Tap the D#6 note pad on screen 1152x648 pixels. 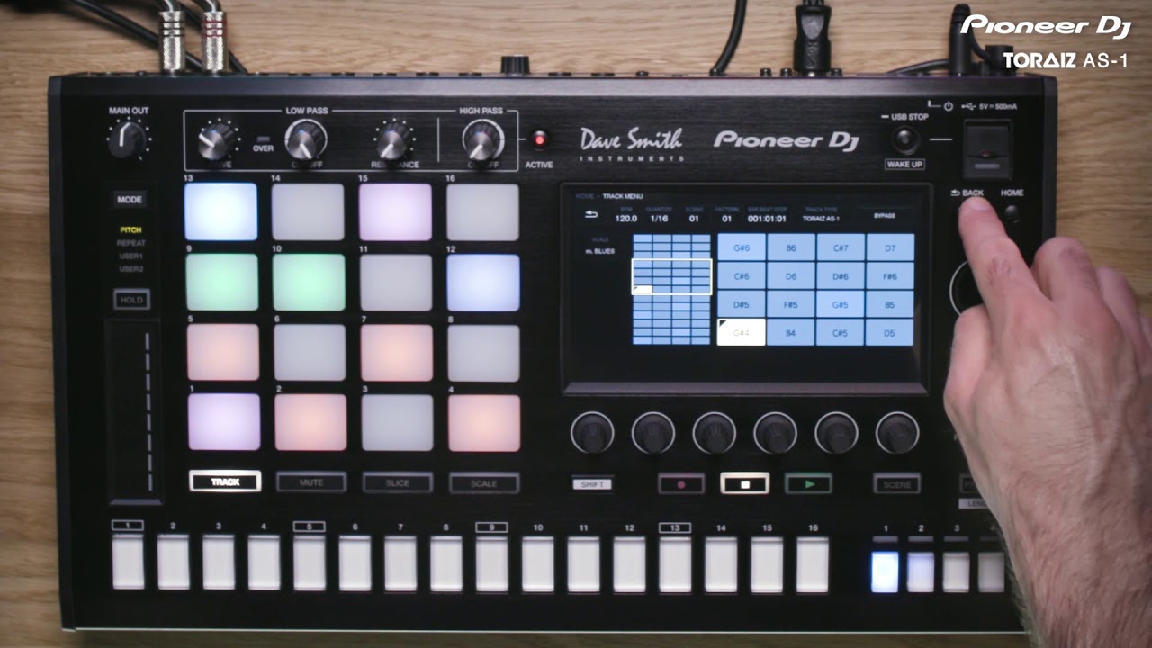click(841, 275)
